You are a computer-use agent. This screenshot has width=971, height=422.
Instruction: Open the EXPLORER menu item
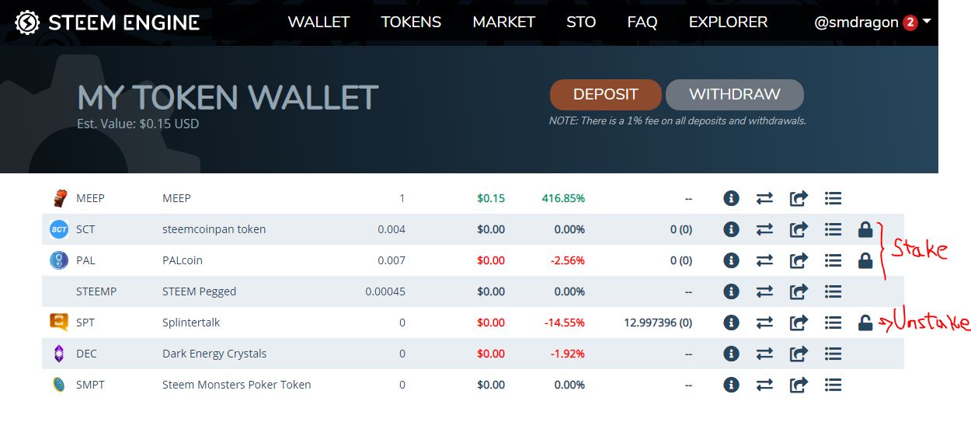point(728,23)
